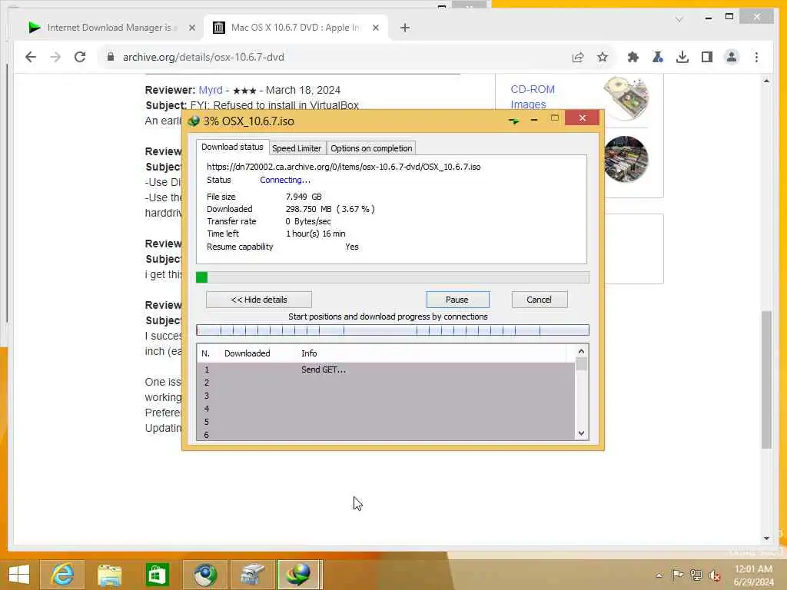Viewport: 787px width, 590px height.
Task: Select connection row 5
Action: pos(386,422)
